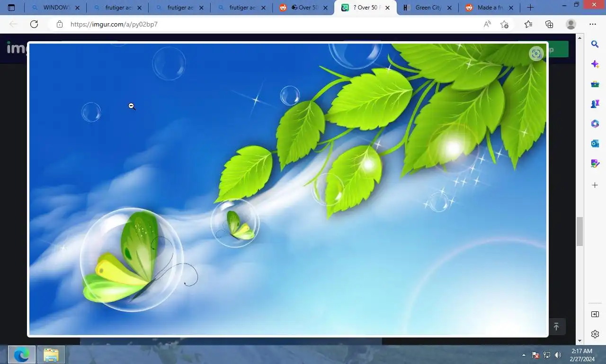Close the active imgur tab
The height and width of the screenshot is (364, 606).
(x=388, y=8)
